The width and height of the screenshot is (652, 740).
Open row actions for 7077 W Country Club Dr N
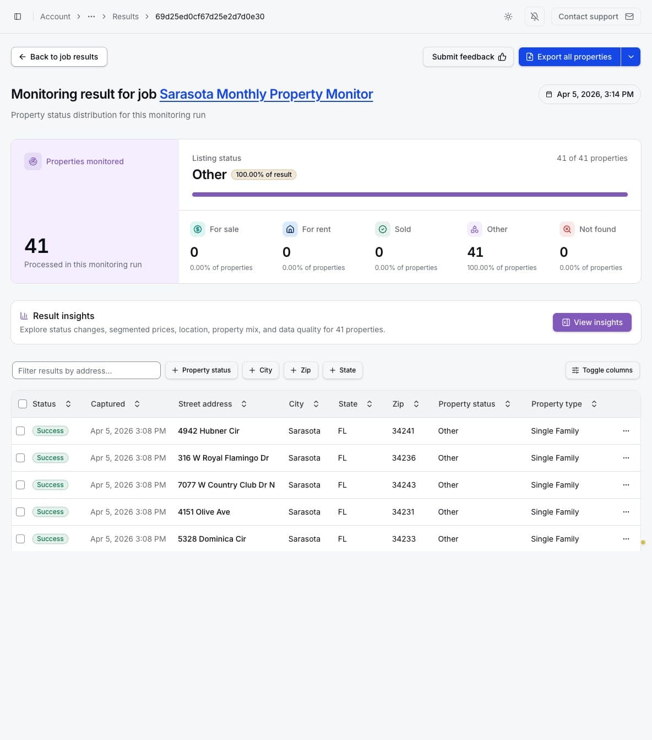(x=626, y=485)
